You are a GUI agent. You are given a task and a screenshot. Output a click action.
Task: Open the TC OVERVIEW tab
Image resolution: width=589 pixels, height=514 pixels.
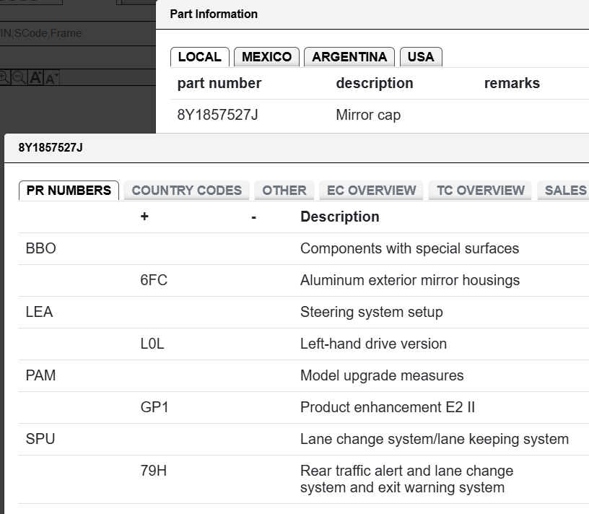[x=481, y=190]
